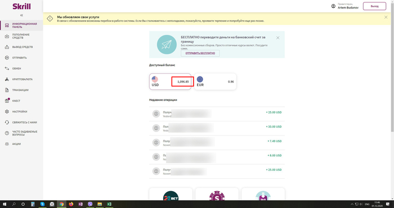The image size is (394, 208).
Task: Click the user profile icon near Artem Budanov
Action: [333, 6]
